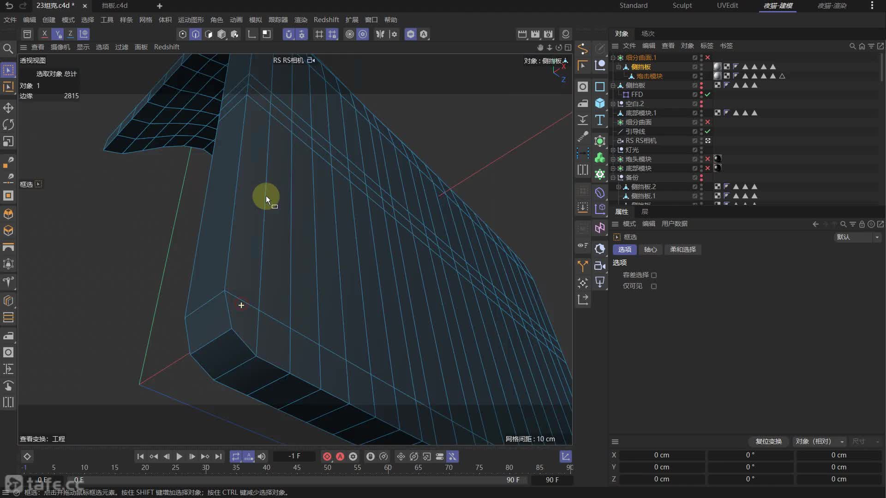Open the cube primitive icon
Viewport: 886px width, 498px height.
[x=600, y=103]
